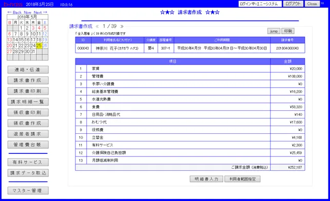The image size is (330, 201).
Task: Pick May 31 in calendar
Action: coord(33,51)
